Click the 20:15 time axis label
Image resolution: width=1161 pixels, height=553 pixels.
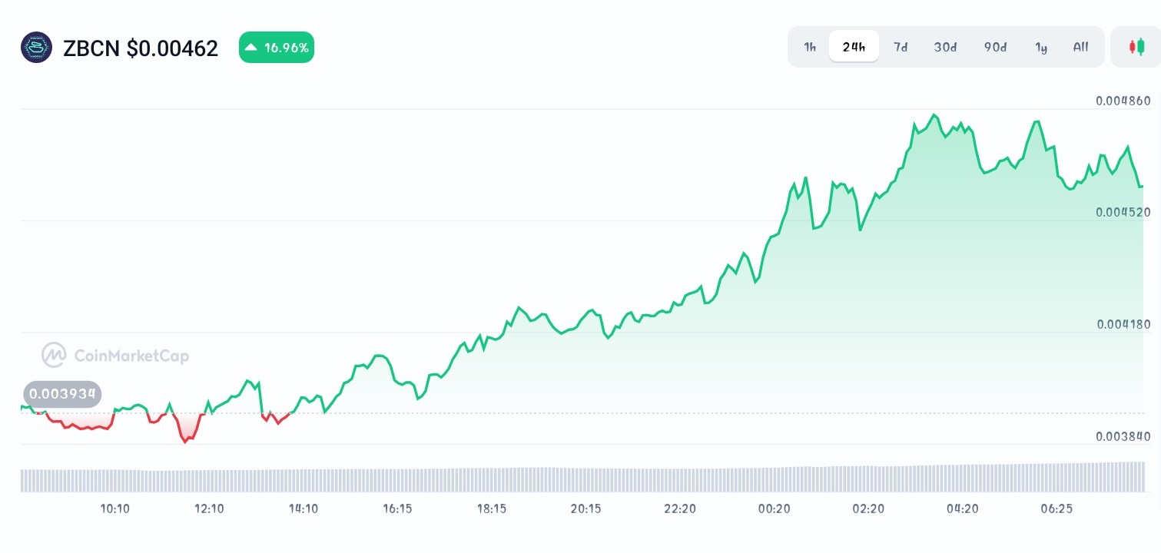click(x=585, y=508)
